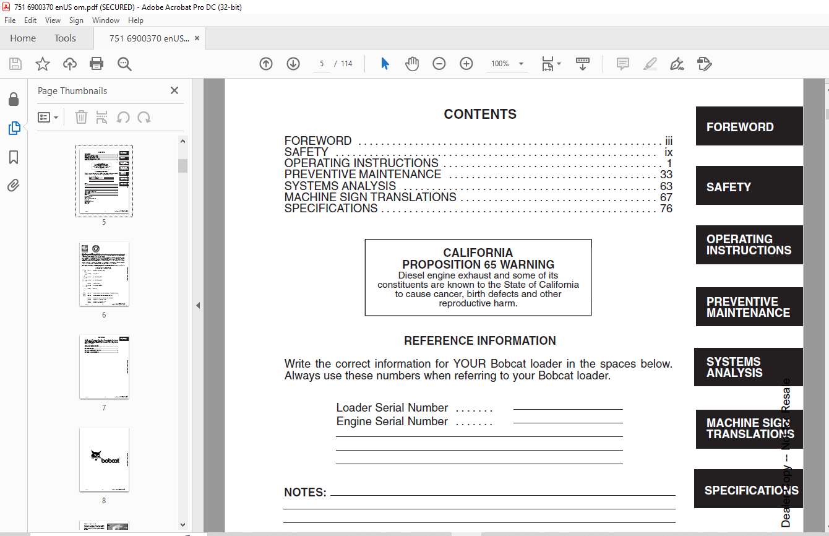Click the insert page break icon
This screenshot has width=829, height=536.
102,117
